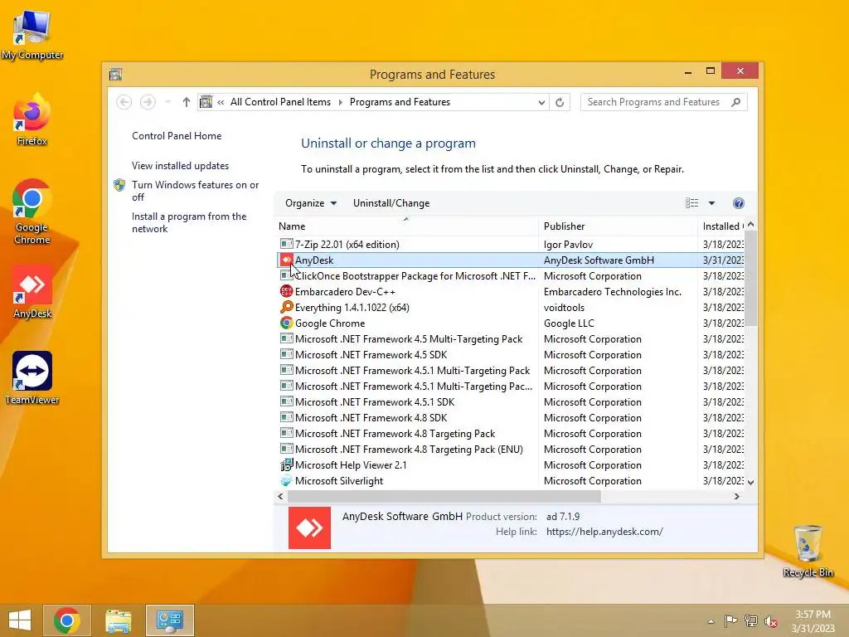Expand the More options view dropdown arrow

711,203
